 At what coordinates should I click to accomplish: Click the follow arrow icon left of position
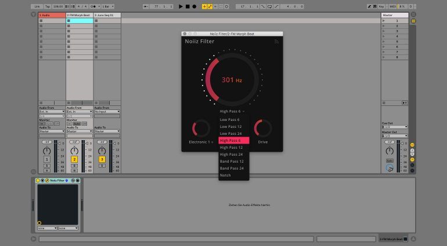[x=146, y=6]
